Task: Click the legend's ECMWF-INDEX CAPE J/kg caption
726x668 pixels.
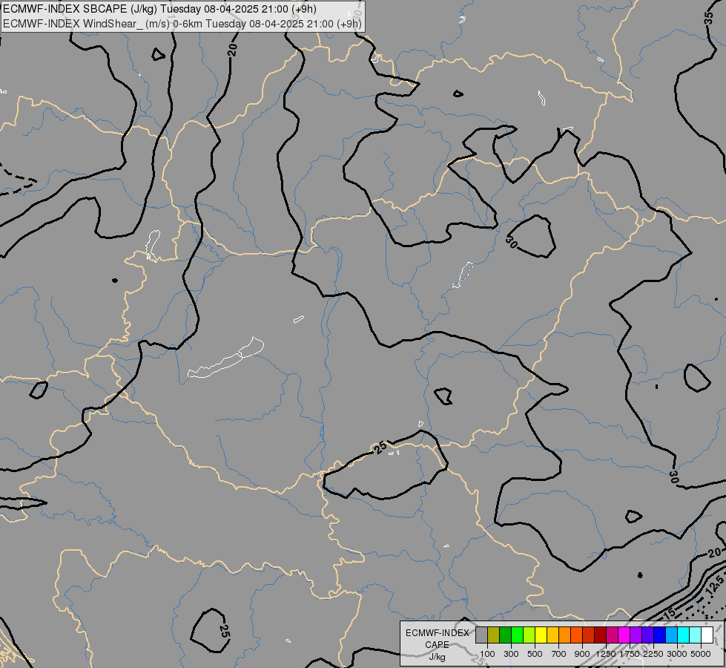Action: 437,645
